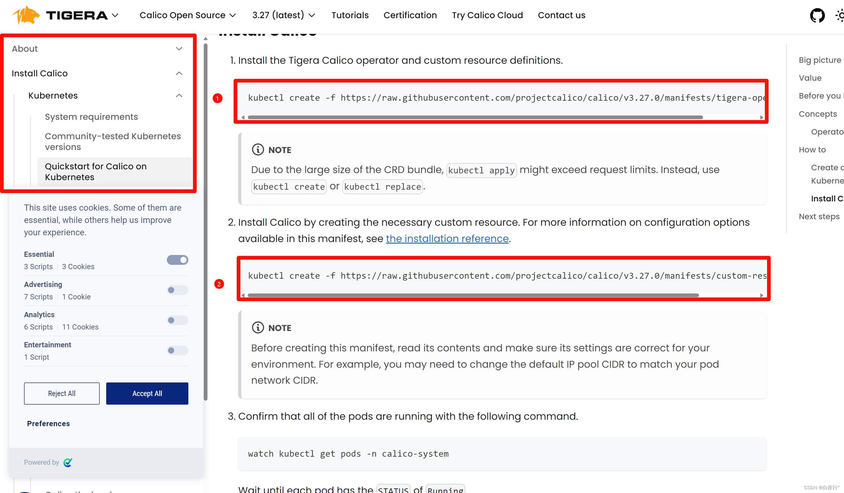Jump to Next steps in table of contents
Viewport: 844px width, 493px height.
tap(819, 216)
